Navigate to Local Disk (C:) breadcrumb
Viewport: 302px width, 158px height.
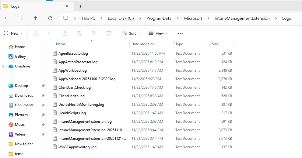tap(121, 18)
